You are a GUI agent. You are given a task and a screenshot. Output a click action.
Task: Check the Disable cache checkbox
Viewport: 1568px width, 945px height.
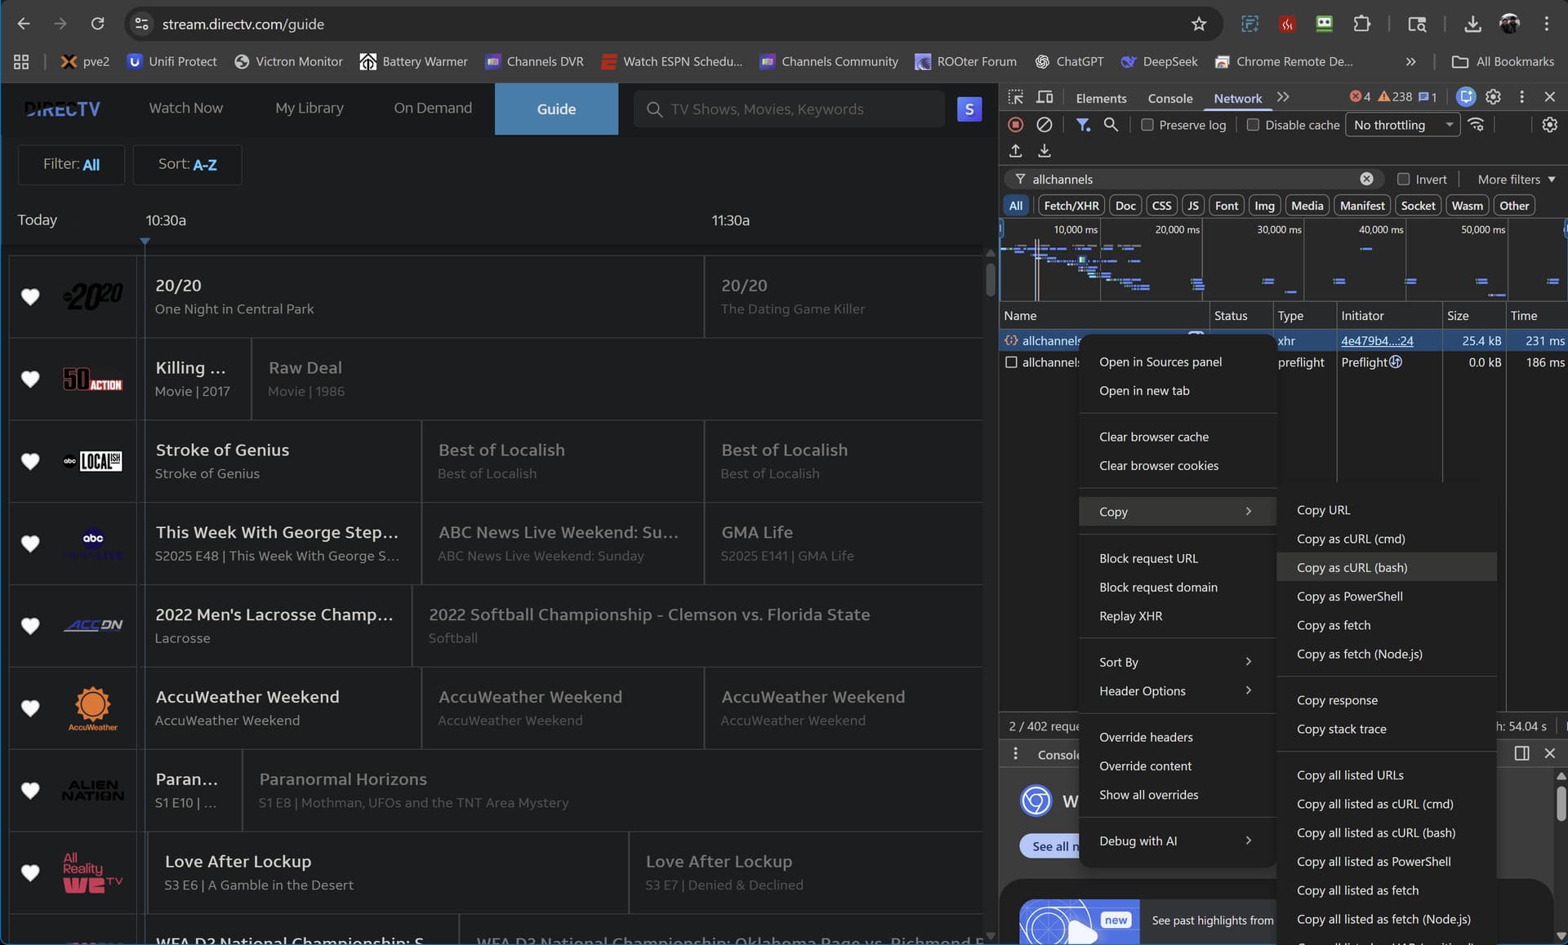pos(1253,125)
